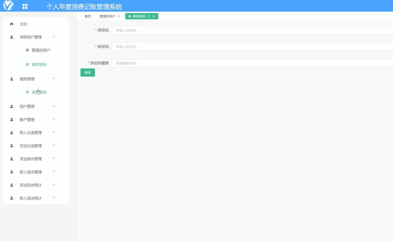Click the user icon beside 用户管理
This screenshot has height=241, width=393.
[12, 106]
